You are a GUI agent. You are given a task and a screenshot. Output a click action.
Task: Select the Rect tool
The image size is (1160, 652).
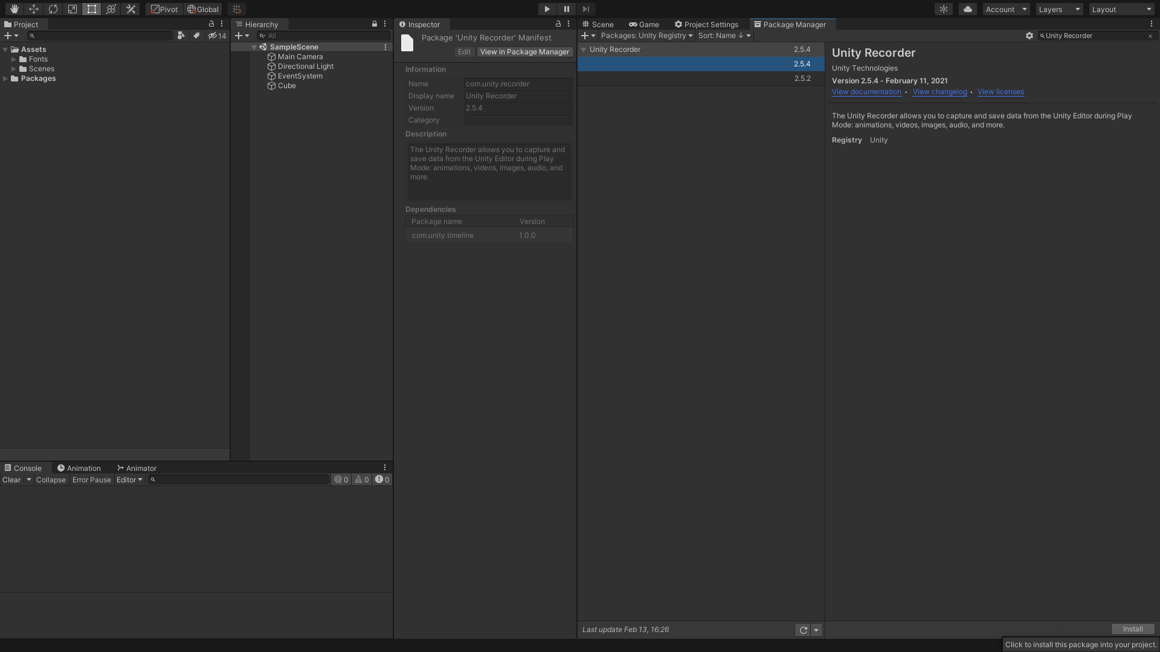91,9
